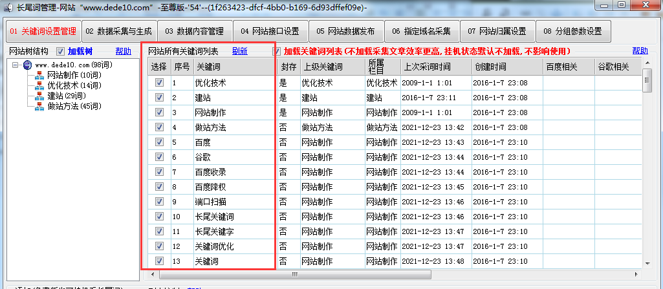This screenshot has width=663, height=289.
Task: Click keyword cell 端口扫描
Action: tap(235, 202)
